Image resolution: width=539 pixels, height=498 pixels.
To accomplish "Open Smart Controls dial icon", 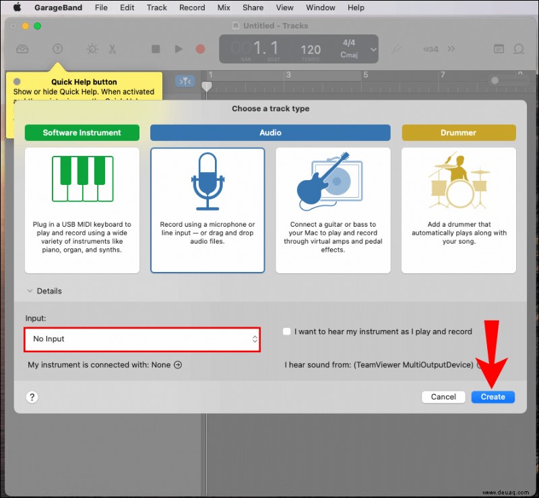I will 92,49.
